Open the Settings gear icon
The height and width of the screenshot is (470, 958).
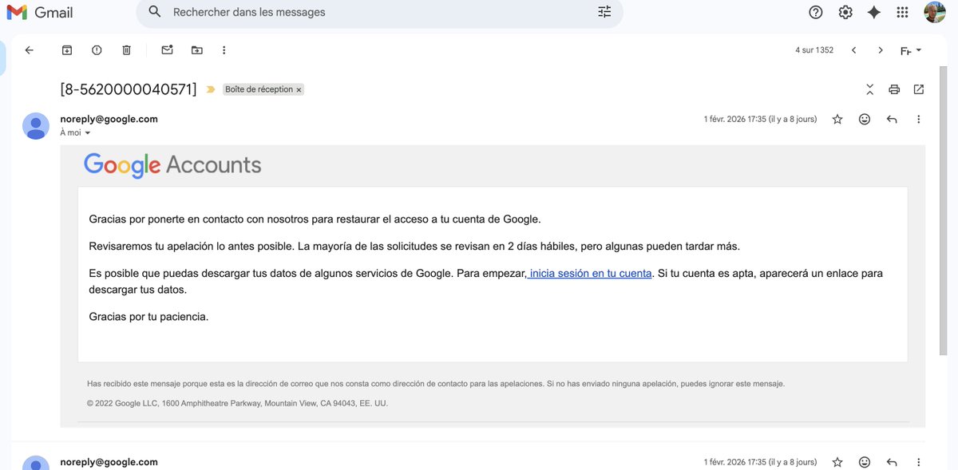click(845, 12)
